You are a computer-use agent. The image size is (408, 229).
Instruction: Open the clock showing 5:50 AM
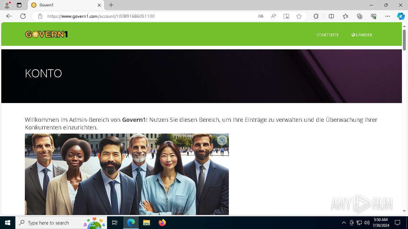coord(381,223)
